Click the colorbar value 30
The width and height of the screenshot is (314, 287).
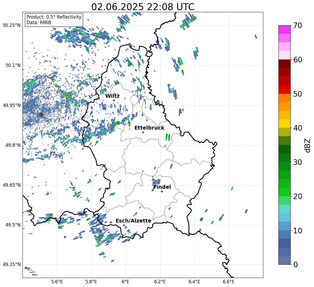click(x=298, y=162)
